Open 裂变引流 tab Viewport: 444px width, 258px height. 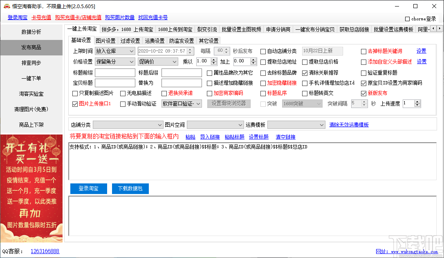(x=207, y=29)
